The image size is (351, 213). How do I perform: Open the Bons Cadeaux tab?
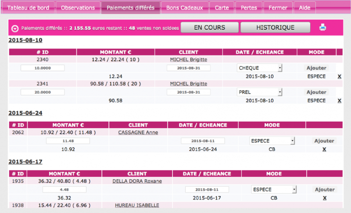click(185, 8)
